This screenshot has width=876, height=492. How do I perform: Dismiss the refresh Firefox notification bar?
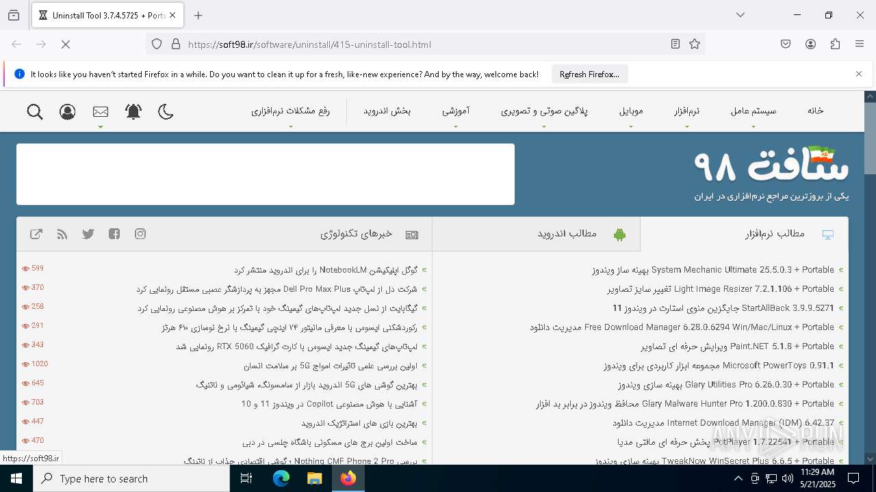click(x=859, y=74)
